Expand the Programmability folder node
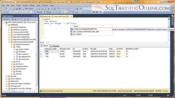 point(11,66)
